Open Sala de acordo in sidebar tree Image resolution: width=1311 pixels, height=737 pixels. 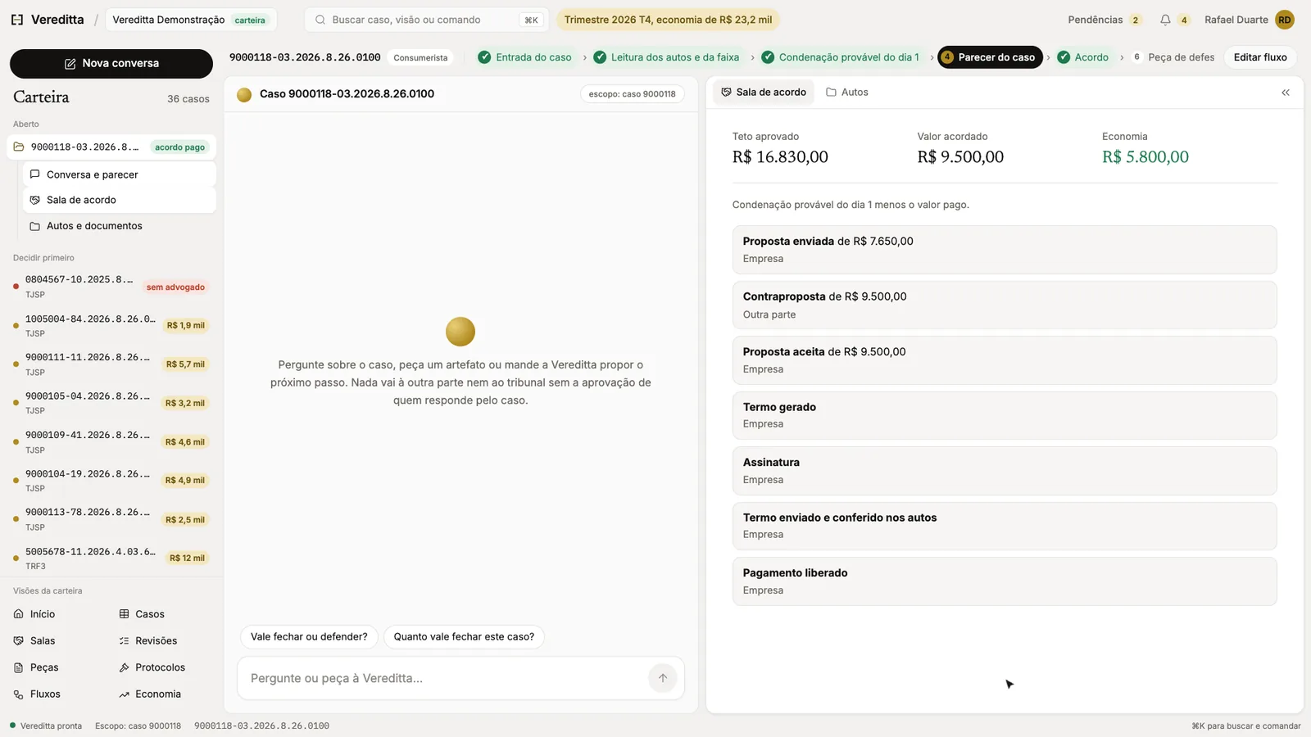120,200
